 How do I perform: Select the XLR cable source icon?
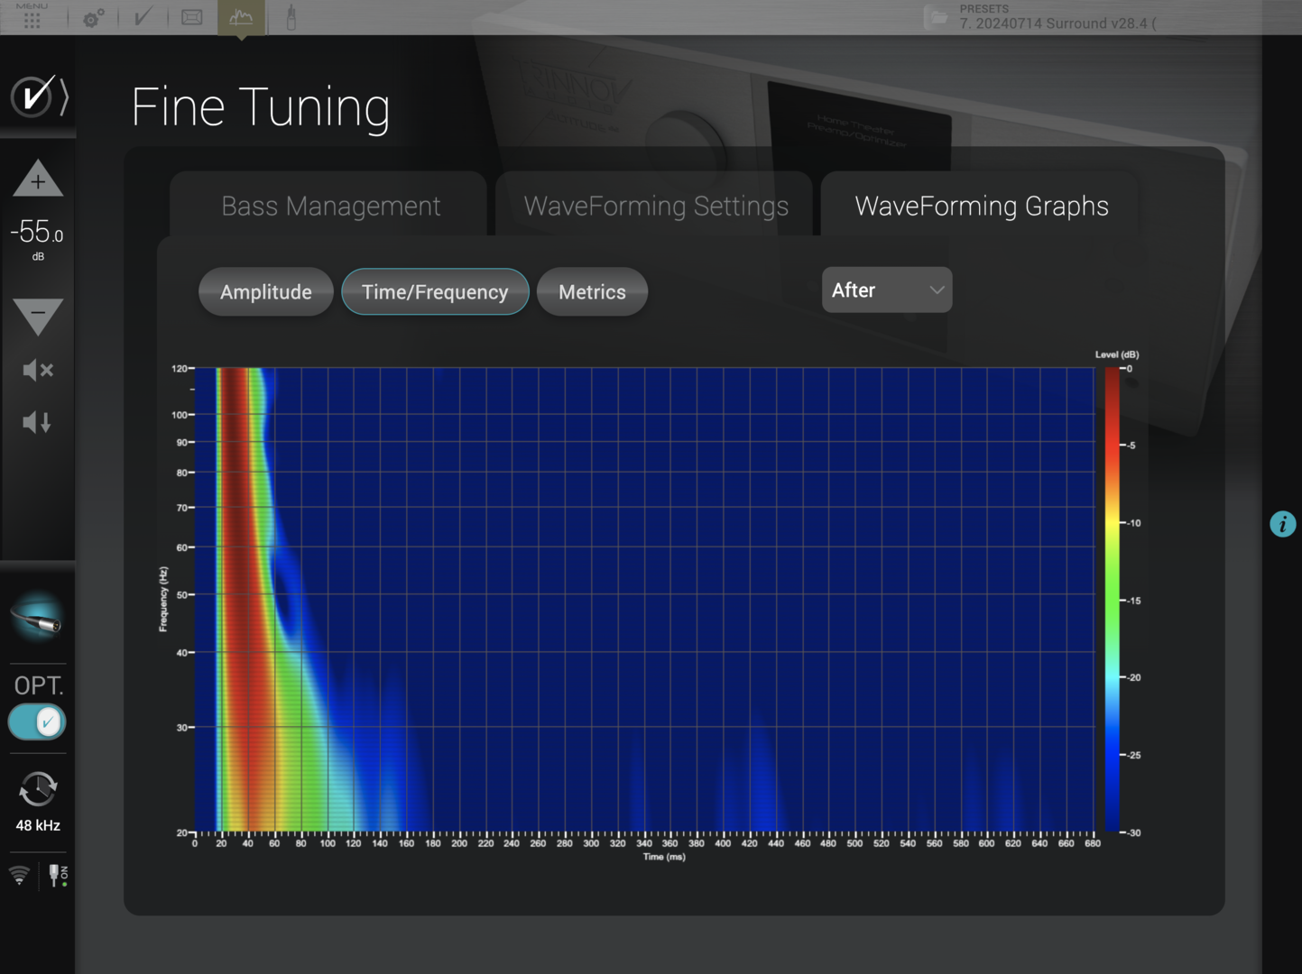click(37, 619)
